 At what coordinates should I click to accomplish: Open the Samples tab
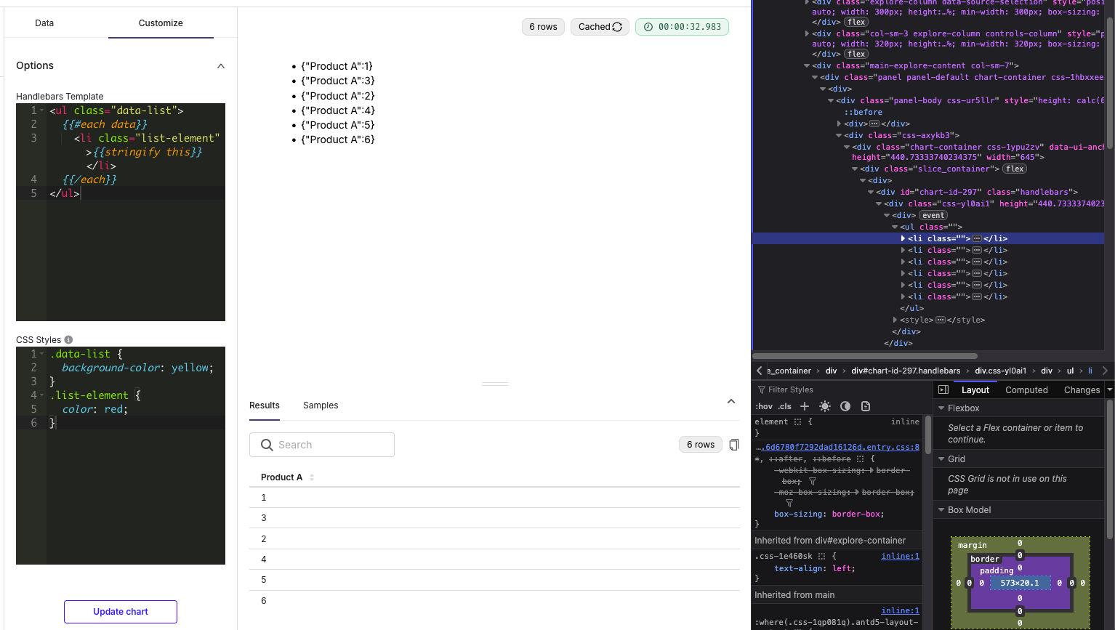coord(321,405)
